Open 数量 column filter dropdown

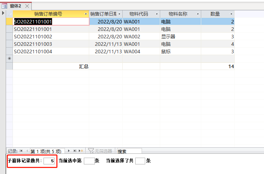[x=231, y=14]
